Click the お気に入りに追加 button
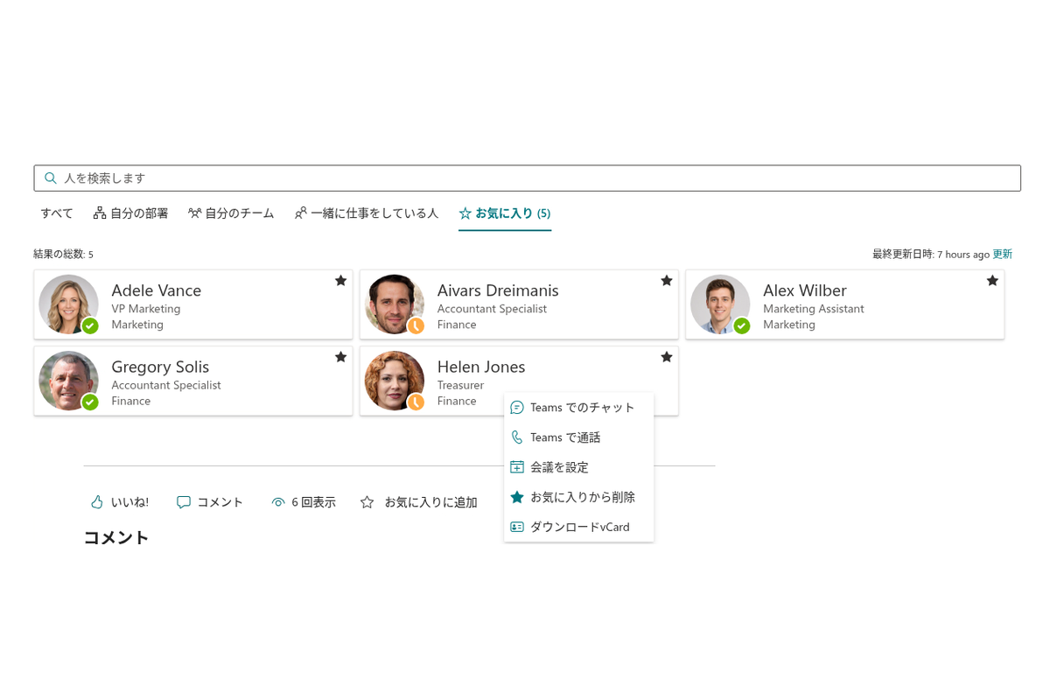Image resolution: width=1050 pixels, height=700 pixels. pos(419,502)
